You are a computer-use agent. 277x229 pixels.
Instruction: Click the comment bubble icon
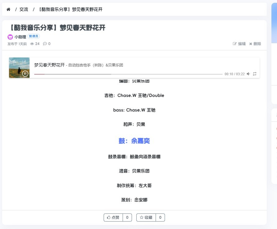pyautogui.click(x=45, y=44)
